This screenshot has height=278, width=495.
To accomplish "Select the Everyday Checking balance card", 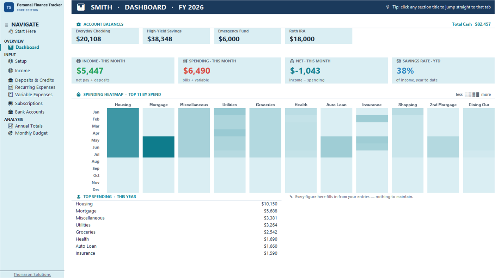I will pyautogui.click(x=105, y=36).
